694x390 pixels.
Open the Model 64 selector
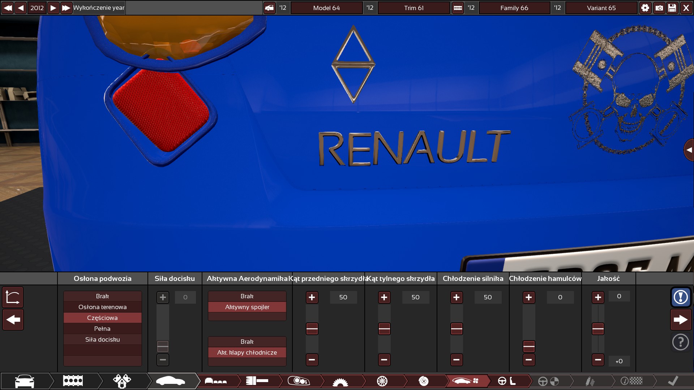(326, 8)
